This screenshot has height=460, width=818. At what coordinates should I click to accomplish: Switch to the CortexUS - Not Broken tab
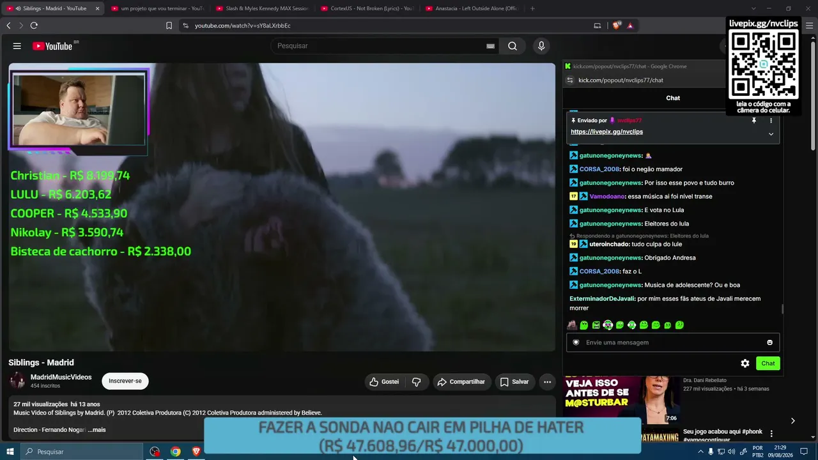coord(367,8)
